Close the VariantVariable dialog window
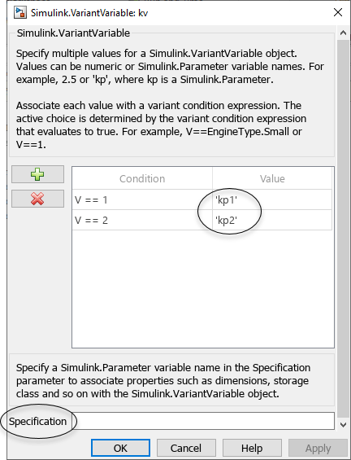This screenshot has height=460, width=351. [x=338, y=12]
